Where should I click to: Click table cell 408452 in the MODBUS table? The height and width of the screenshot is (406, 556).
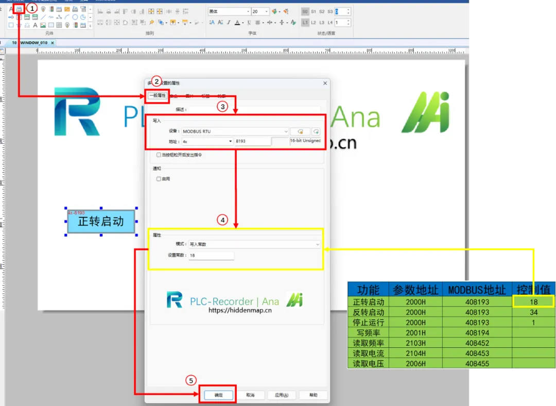click(x=477, y=343)
